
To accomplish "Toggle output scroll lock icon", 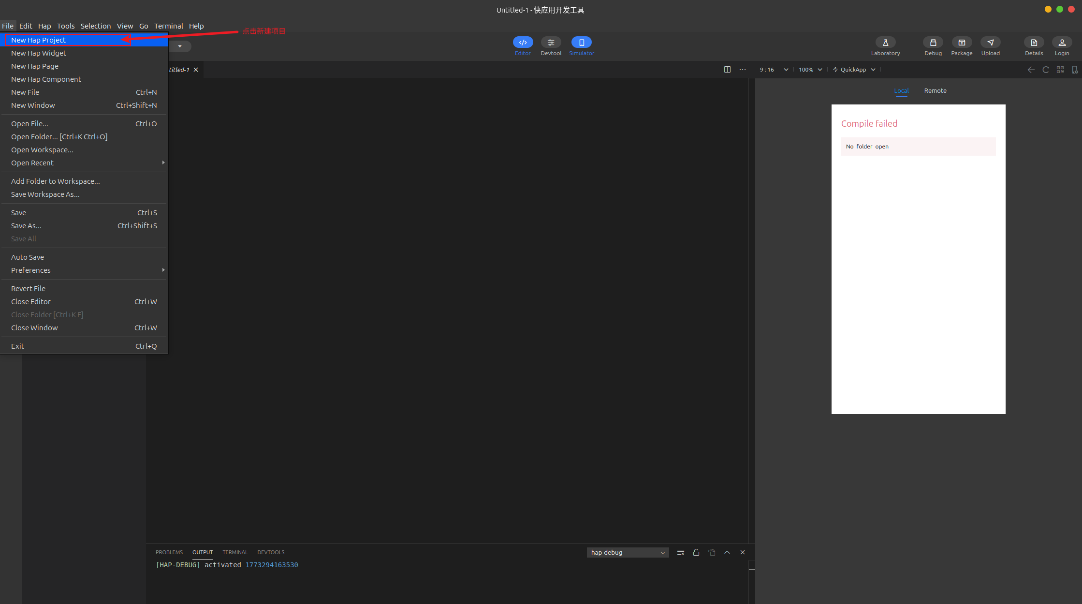I will point(696,552).
